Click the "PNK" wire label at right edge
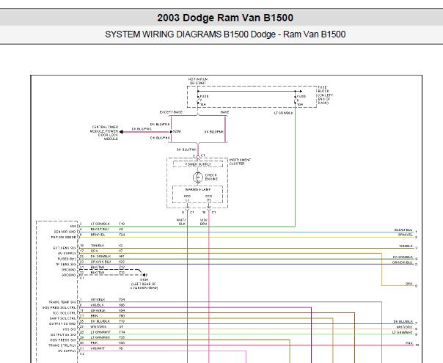The width and height of the screenshot is (443, 363). tap(409, 343)
